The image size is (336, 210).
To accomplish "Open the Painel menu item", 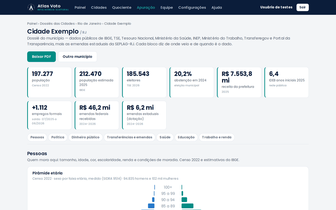I will (80, 8).
